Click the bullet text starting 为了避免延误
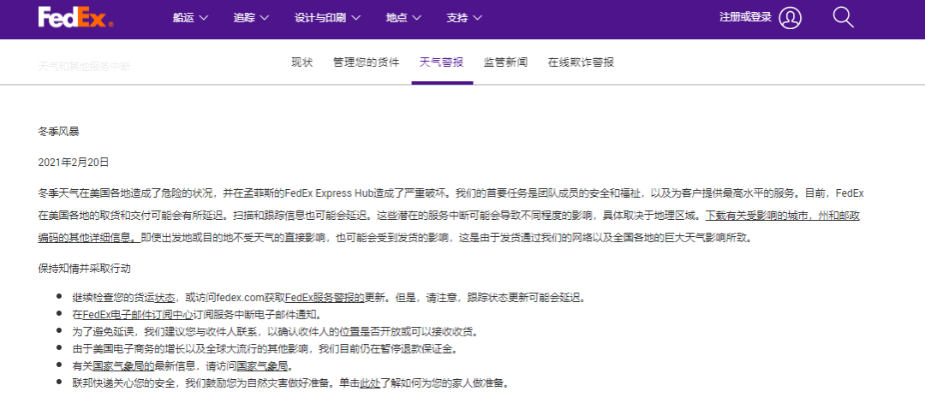Viewport: 925px width, 409px height. pos(274,331)
